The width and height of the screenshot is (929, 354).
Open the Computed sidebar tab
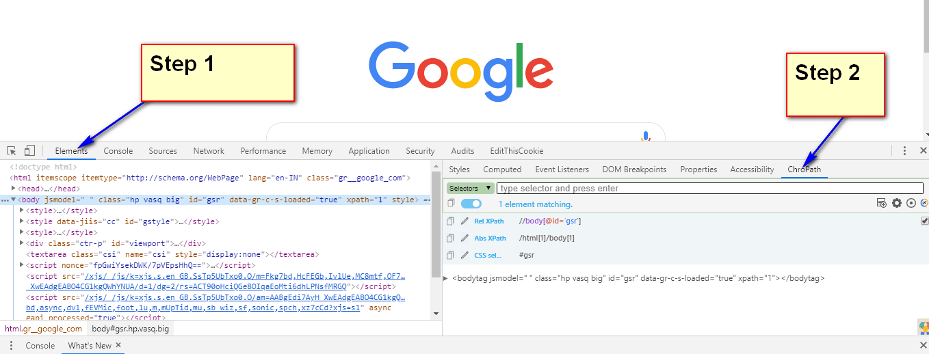pos(502,169)
